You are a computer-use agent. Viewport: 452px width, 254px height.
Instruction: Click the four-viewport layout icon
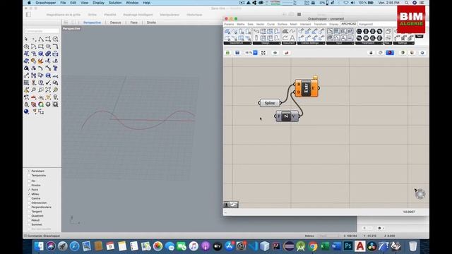click(x=66, y=22)
